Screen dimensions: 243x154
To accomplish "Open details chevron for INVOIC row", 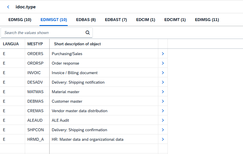I will click(163, 73).
